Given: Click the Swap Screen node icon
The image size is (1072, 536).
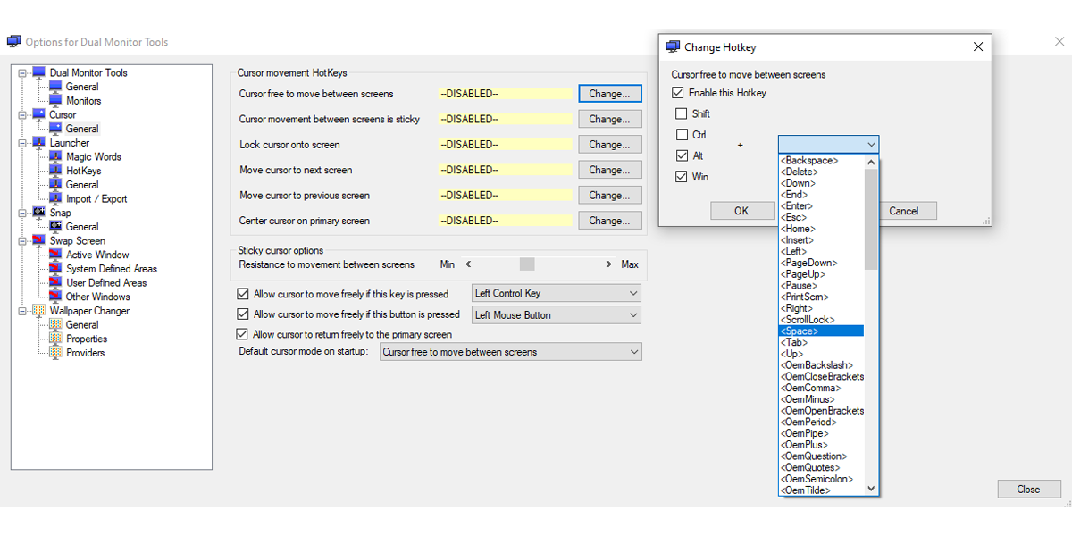Looking at the screenshot, I should [38, 240].
